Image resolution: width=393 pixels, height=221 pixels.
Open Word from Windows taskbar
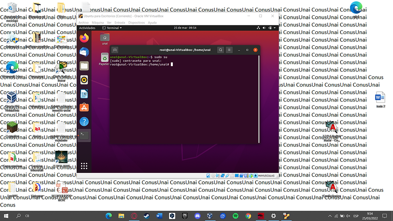click(x=160, y=216)
